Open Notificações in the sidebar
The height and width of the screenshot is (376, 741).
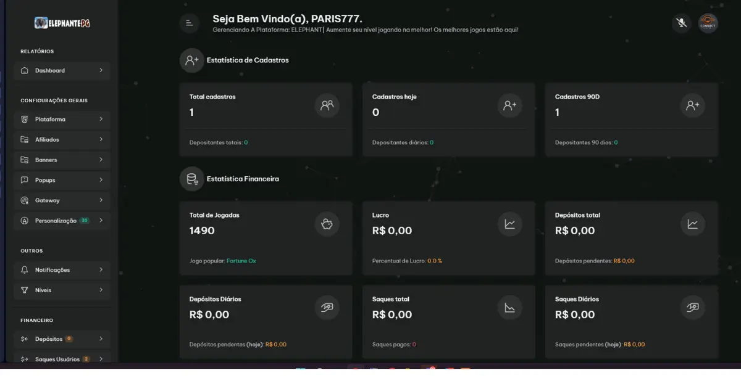tap(52, 270)
